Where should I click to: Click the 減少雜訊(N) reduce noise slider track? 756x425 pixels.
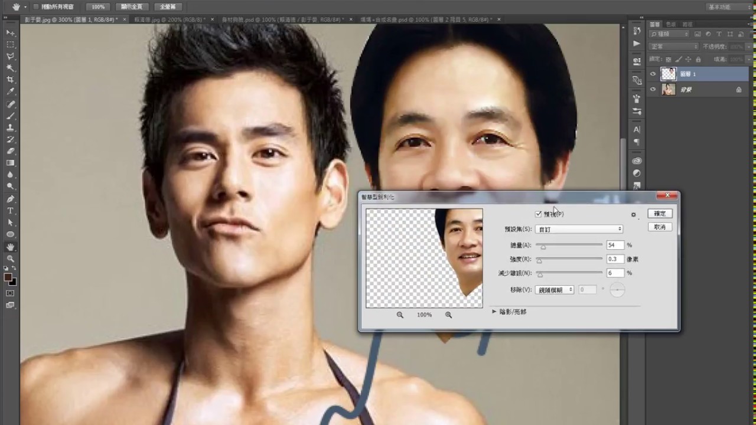click(569, 273)
